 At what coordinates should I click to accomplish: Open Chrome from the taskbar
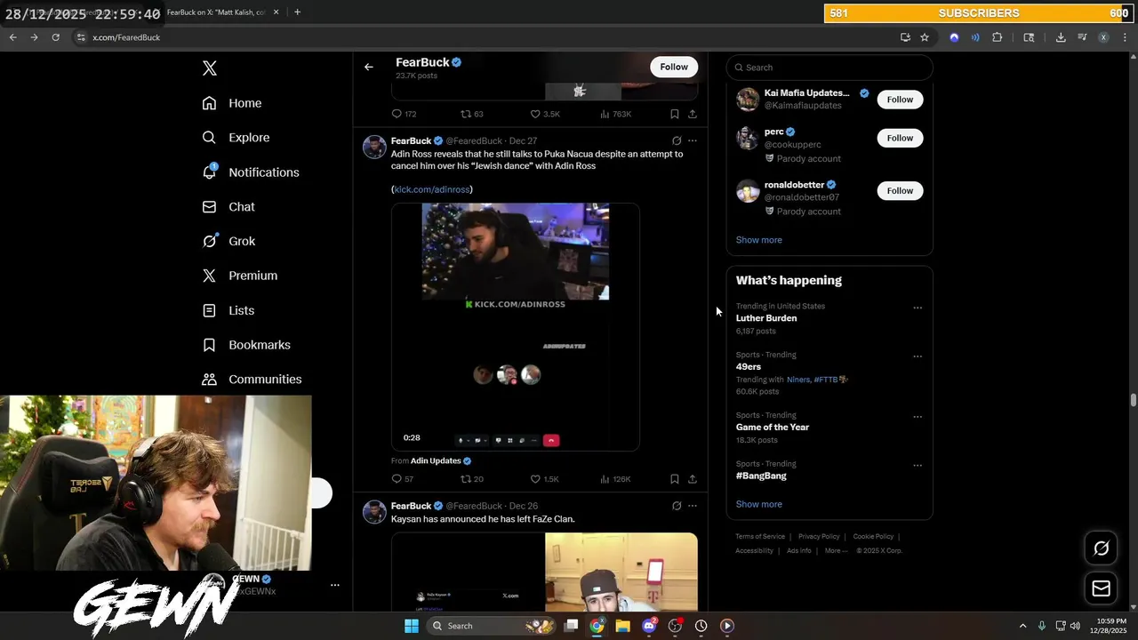(x=597, y=626)
